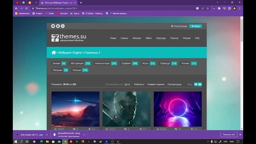Open the Иконки menu item
256x144 pixels.
(137, 38)
